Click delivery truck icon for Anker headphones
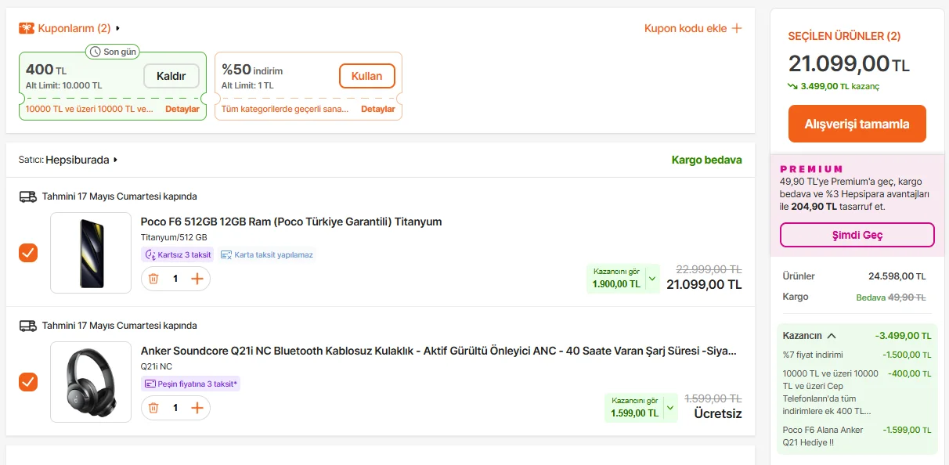This screenshot has width=949, height=465. click(x=28, y=326)
